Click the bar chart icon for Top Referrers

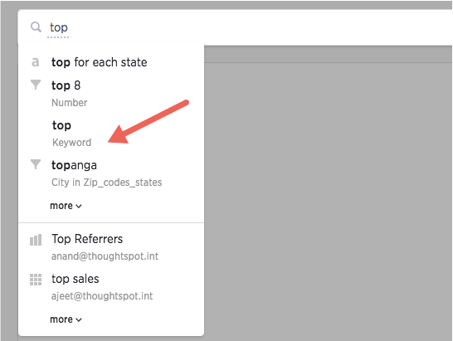(x=36, y=240)
